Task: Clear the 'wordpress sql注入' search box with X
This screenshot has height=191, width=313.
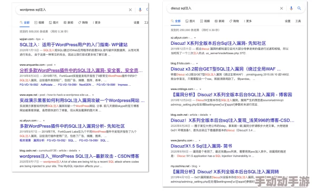Action: coord(130,10)
